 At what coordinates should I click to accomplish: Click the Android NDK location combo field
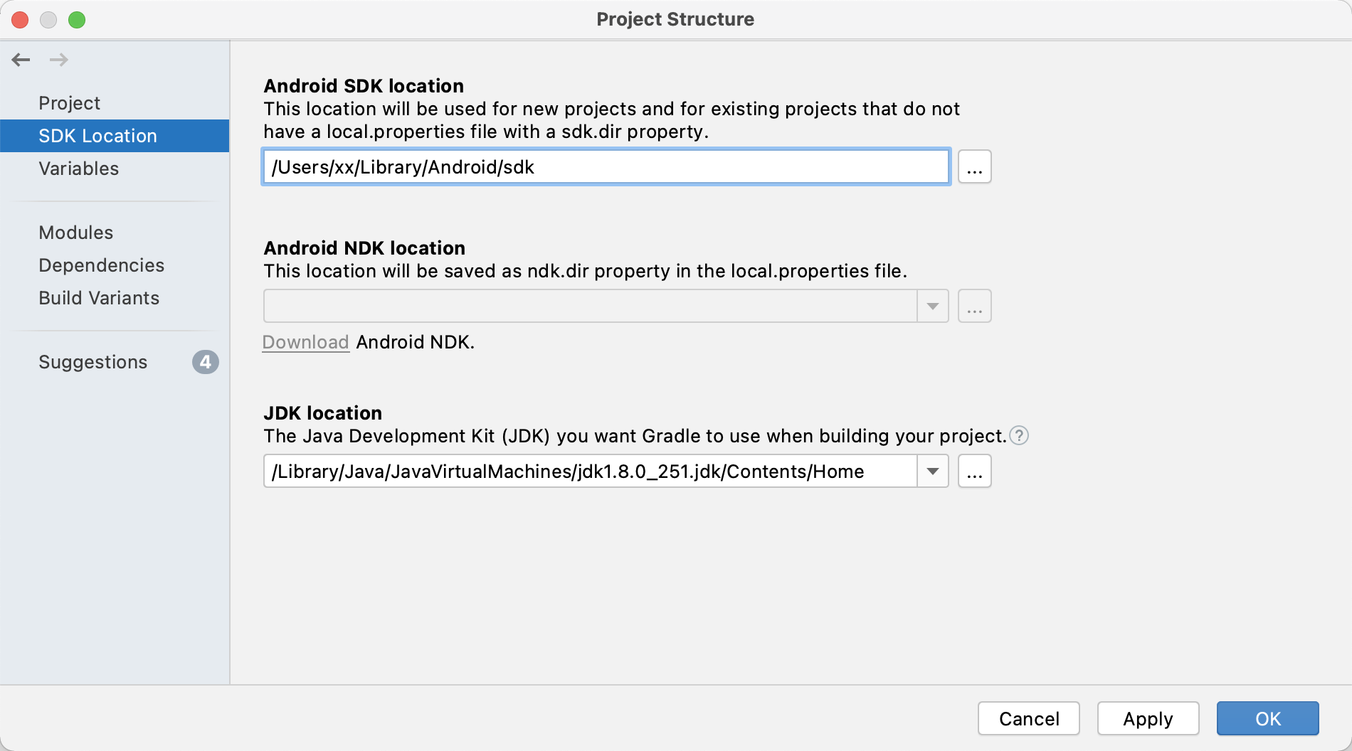pyautogui.click(x=591, y=307)
